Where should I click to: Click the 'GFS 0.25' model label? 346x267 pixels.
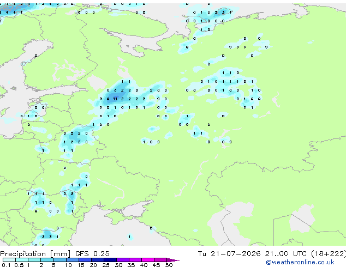click(92, 254)
